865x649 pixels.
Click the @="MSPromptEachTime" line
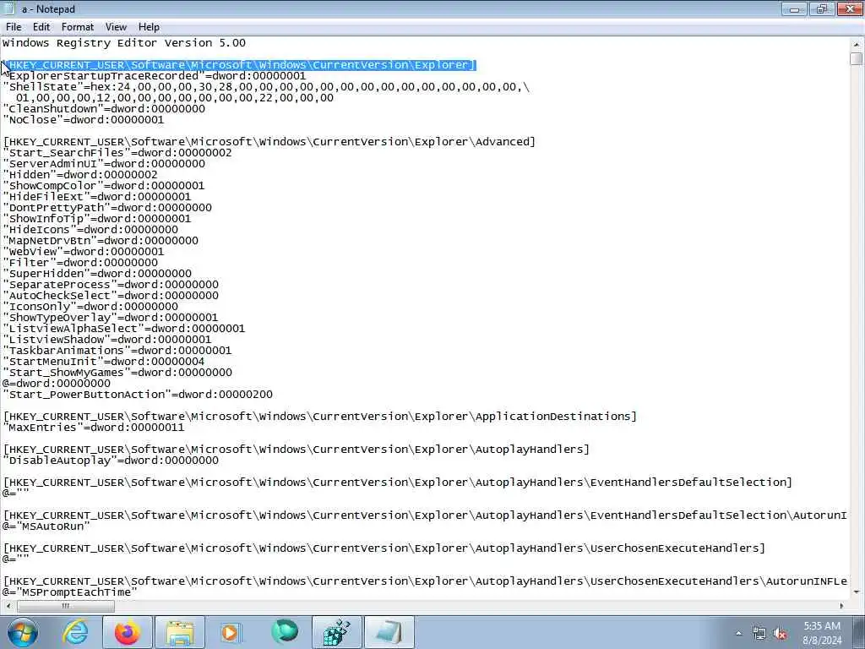[x=69, y=592]
